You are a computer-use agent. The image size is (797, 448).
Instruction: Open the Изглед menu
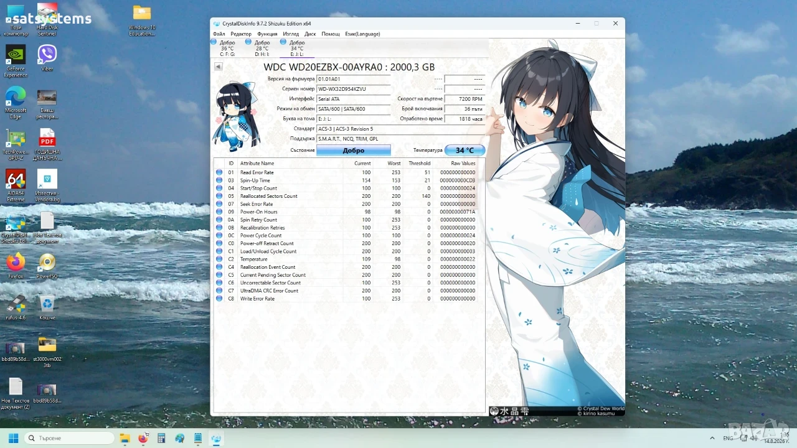click(291, 34)
